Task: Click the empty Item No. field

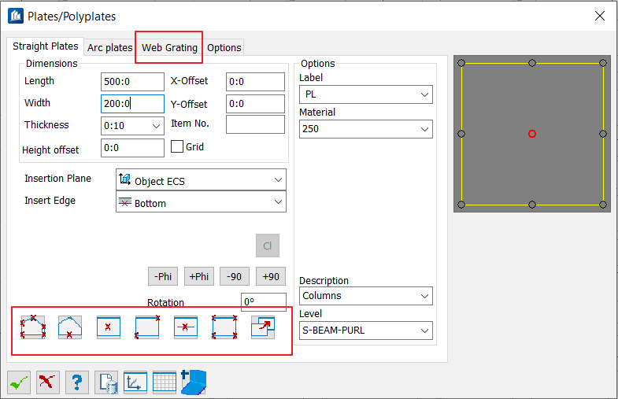Action: coord(255,124)
